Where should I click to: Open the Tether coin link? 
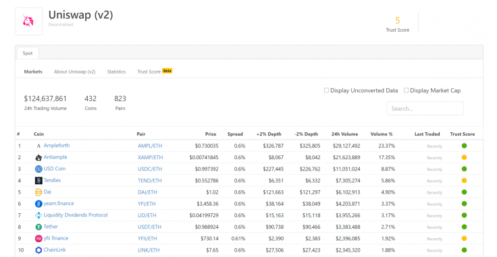51,227
